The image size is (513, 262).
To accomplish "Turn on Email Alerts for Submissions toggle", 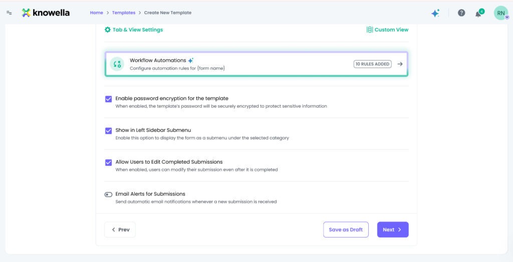I will [x=108, y=194].
